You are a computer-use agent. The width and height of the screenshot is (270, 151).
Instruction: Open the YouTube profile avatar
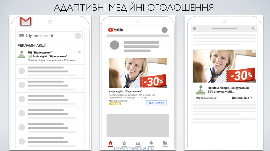(x=165, y=30)
